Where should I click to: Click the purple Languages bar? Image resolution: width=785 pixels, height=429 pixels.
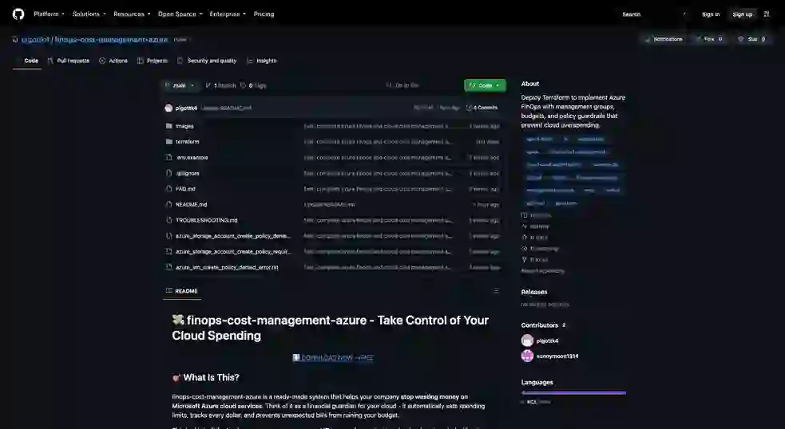point(573,393)
